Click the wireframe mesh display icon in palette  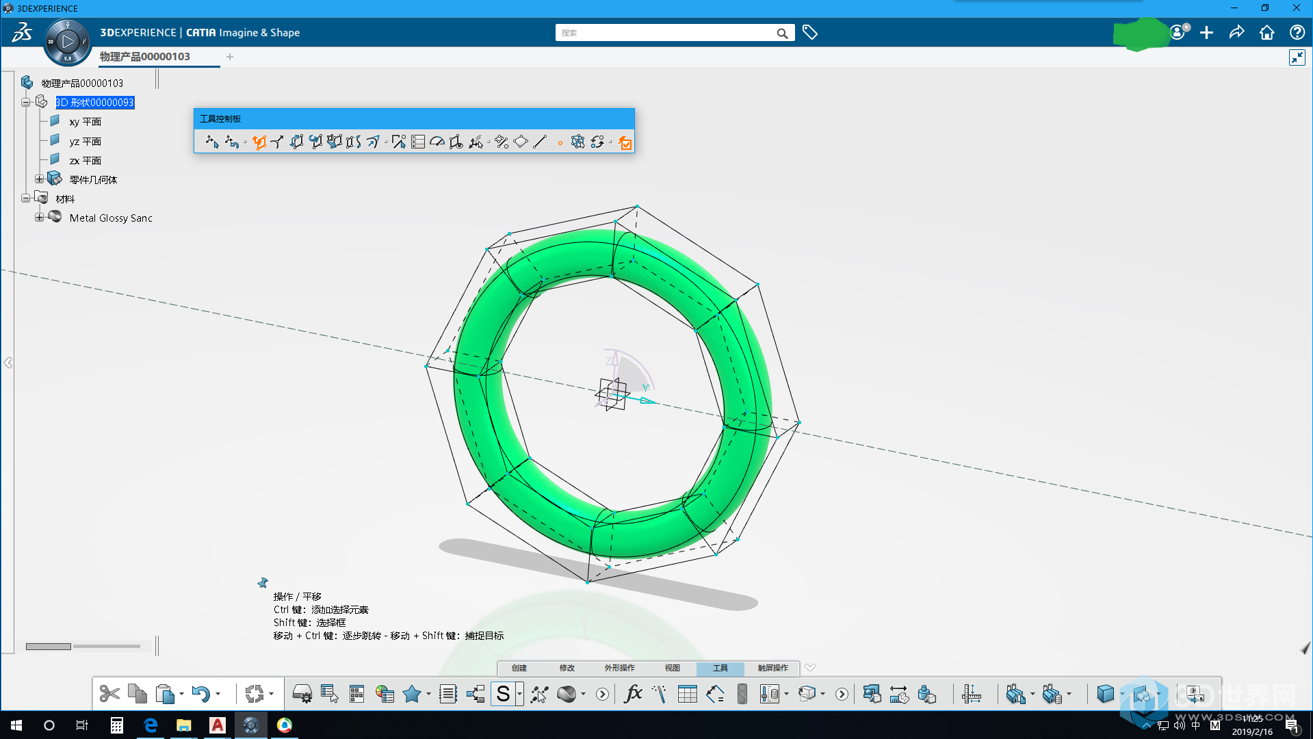(x=578, y=142)
